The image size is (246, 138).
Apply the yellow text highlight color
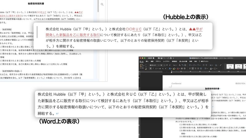174,68
